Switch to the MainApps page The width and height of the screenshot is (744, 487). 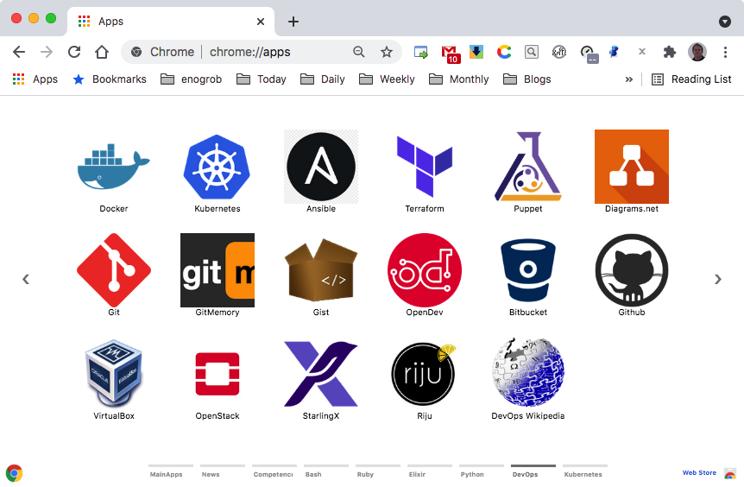[171, 471]
